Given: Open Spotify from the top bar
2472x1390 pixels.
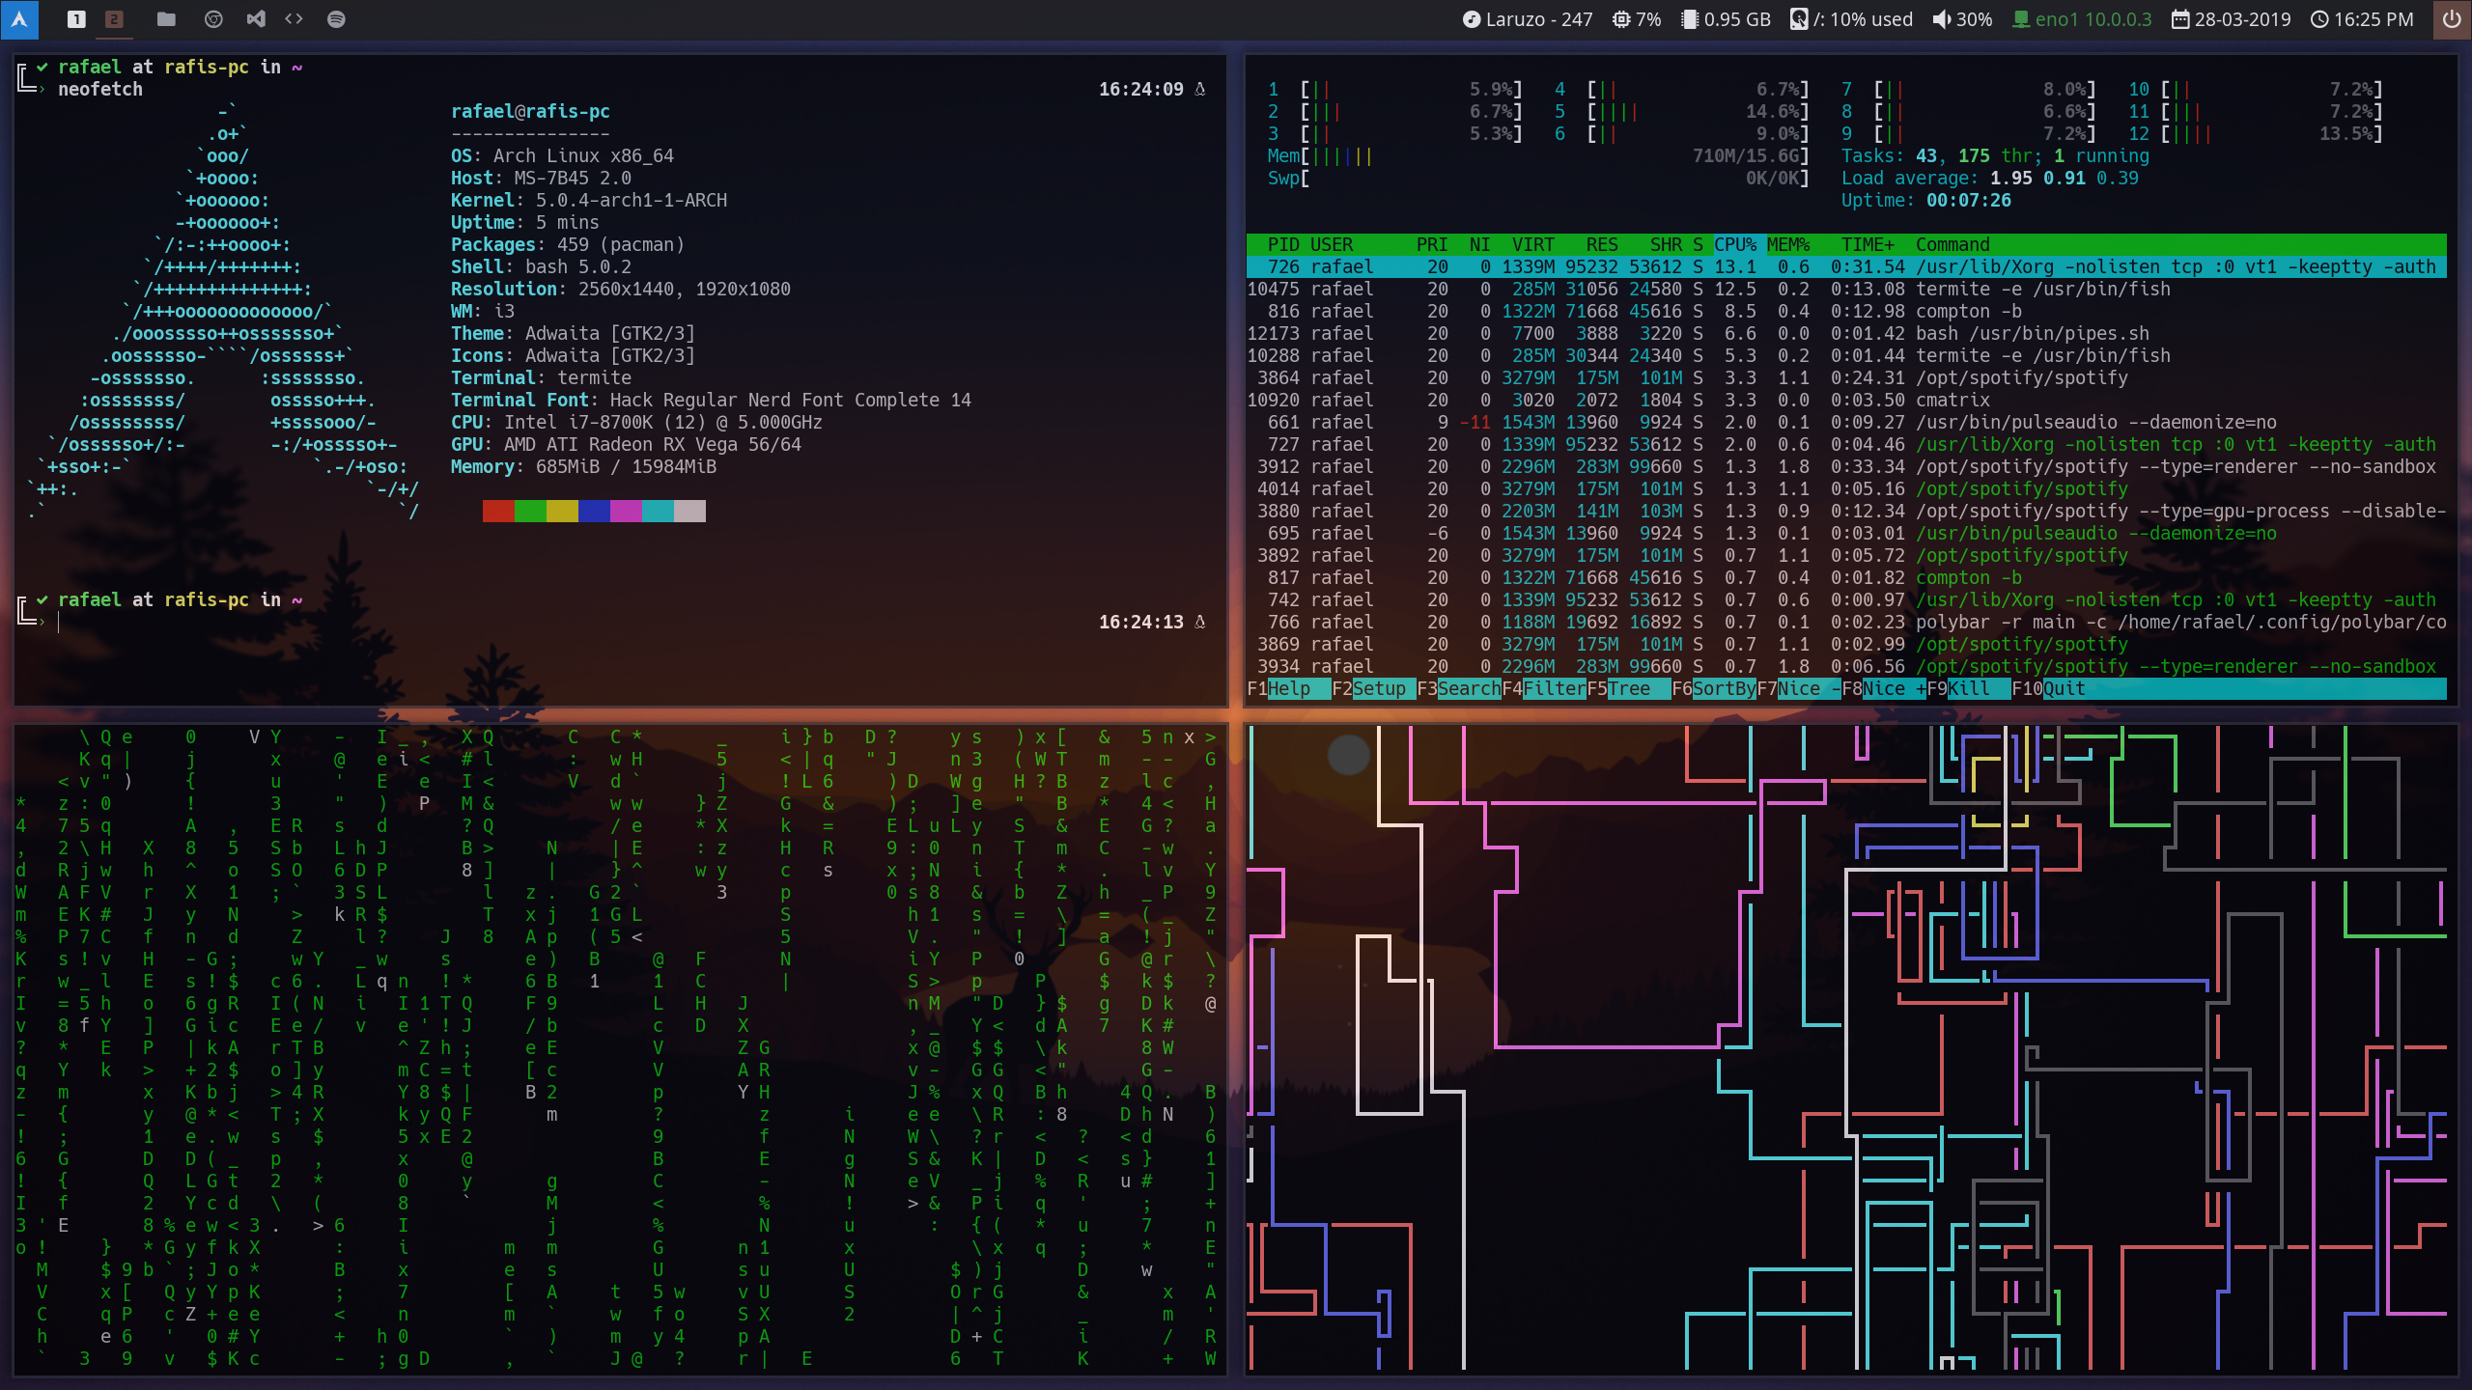Looking at the screenshot, I should 336,19.
